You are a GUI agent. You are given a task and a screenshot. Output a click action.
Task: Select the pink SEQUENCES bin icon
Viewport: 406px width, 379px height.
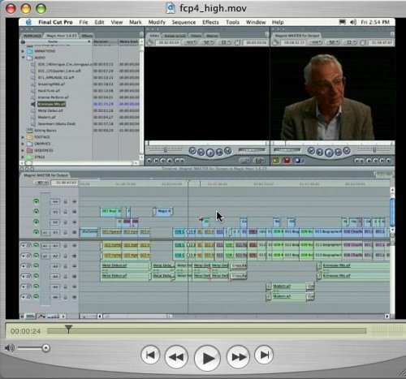coord(30,150)
